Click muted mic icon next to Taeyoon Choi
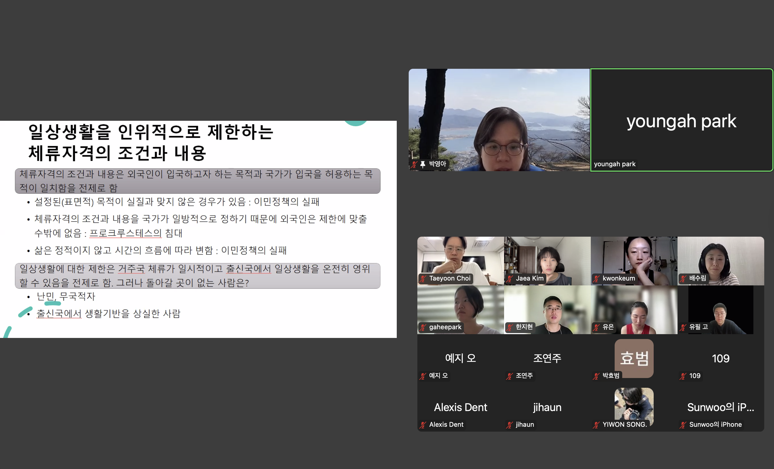Viewport: 774px width, 469px height. (x=423, y=278)
